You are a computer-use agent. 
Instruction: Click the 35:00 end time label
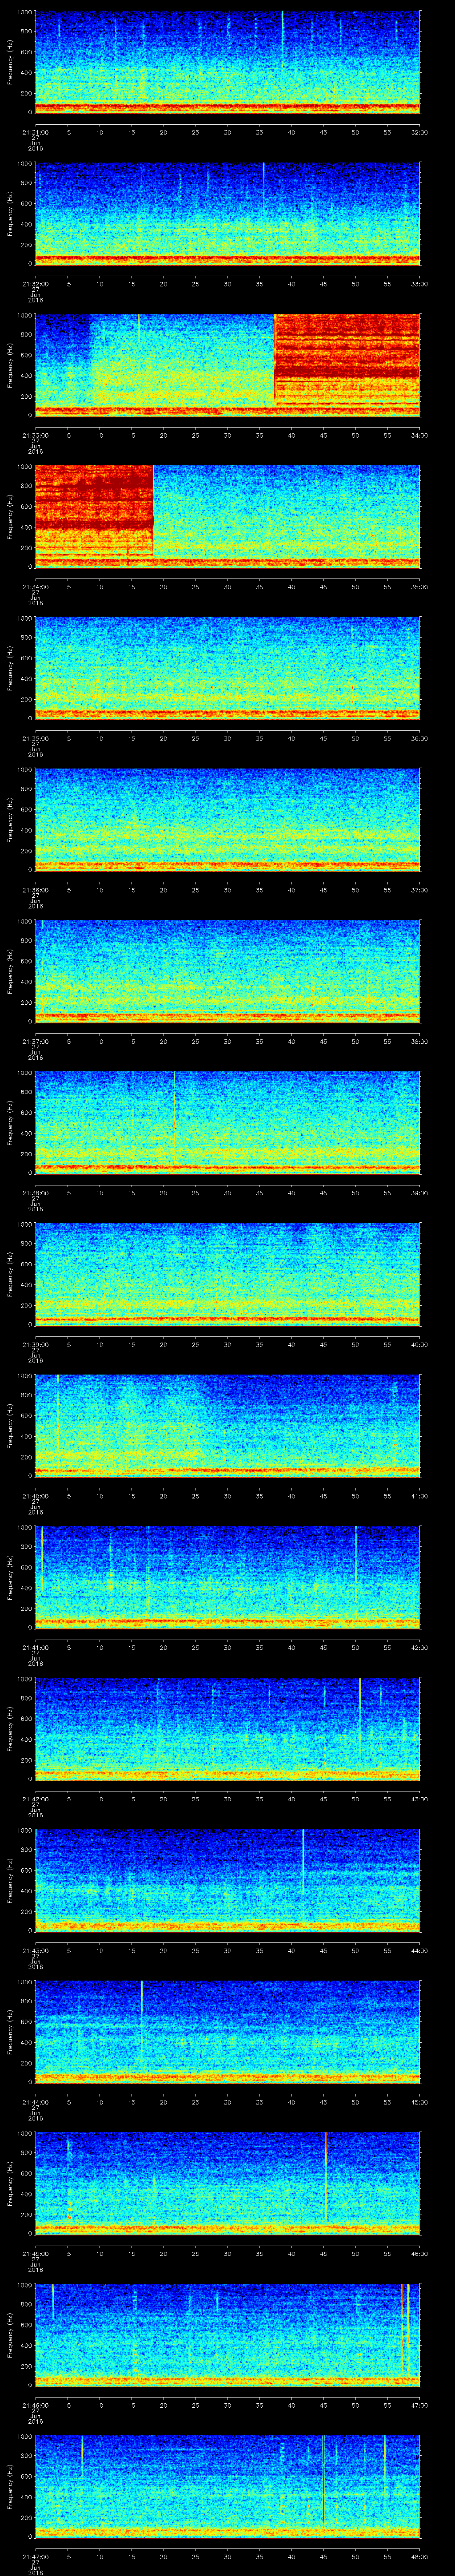tap(419, 587)
